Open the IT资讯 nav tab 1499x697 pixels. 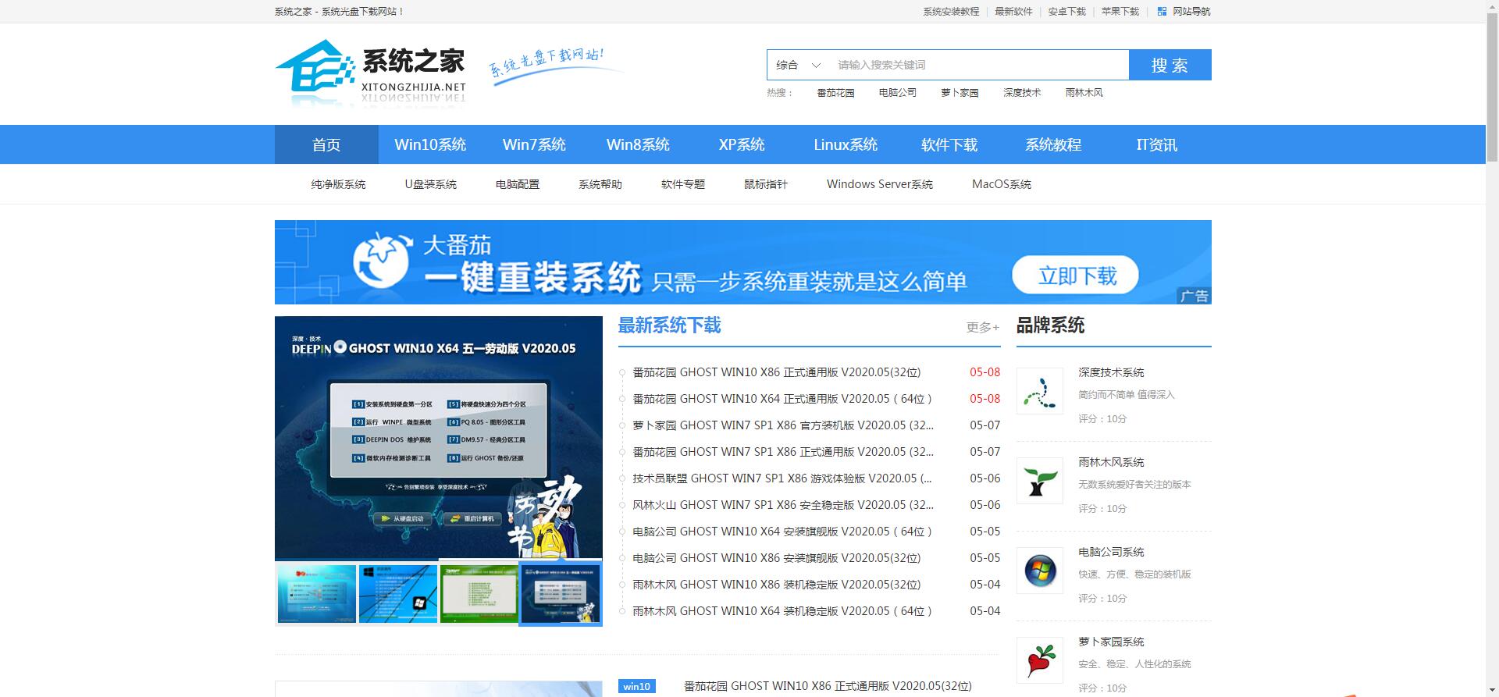(x=1157, y=144)
